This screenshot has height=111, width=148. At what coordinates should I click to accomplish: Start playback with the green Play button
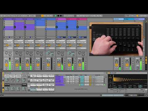point(55,16)
